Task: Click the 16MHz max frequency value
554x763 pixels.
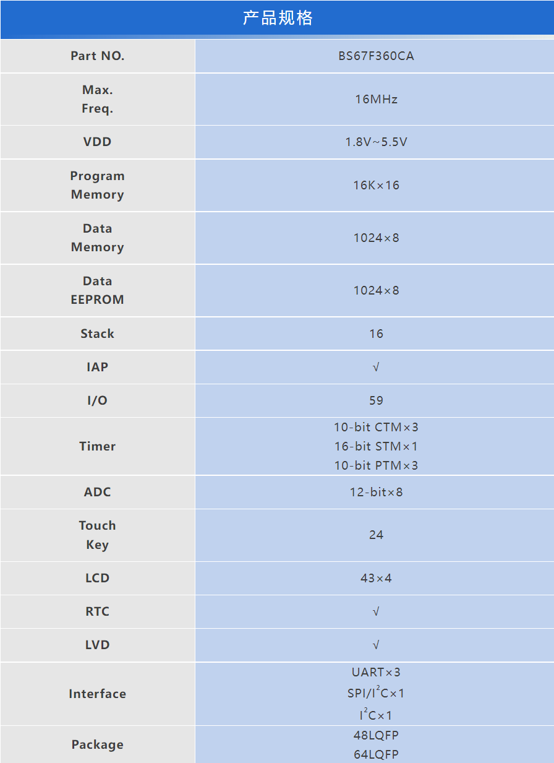Action: point(376,99)
